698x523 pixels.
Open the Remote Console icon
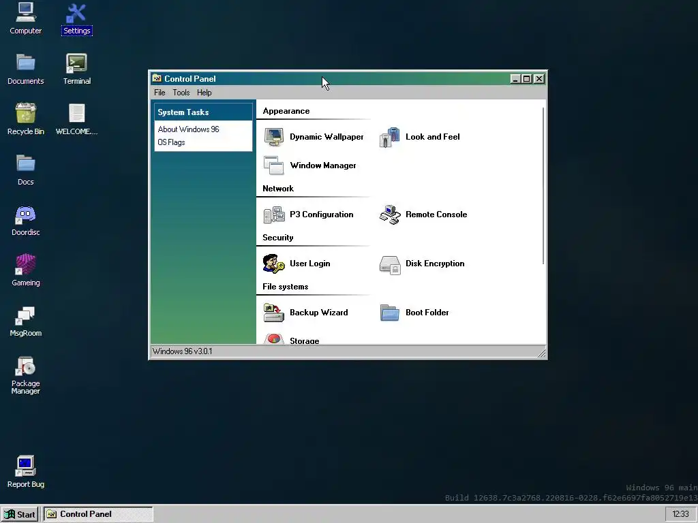point(389,215)
